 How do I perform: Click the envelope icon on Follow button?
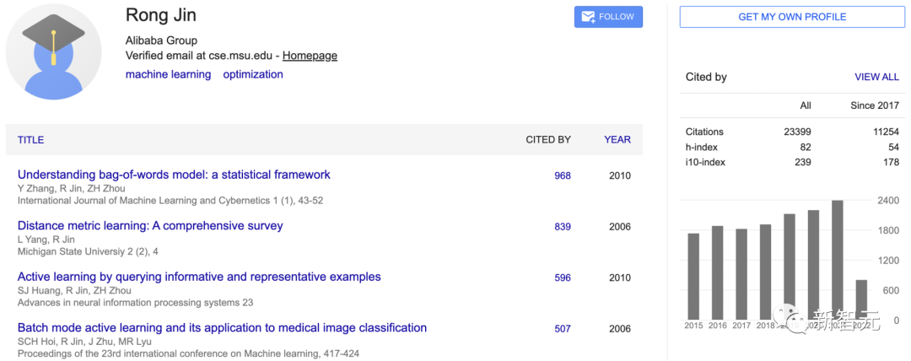coord(588,17)
